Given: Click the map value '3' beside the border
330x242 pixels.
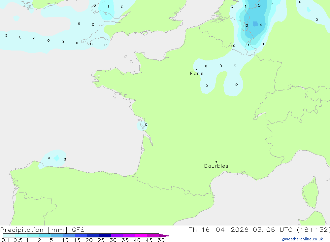Looking at the screenshot, I should pos(247,26).
